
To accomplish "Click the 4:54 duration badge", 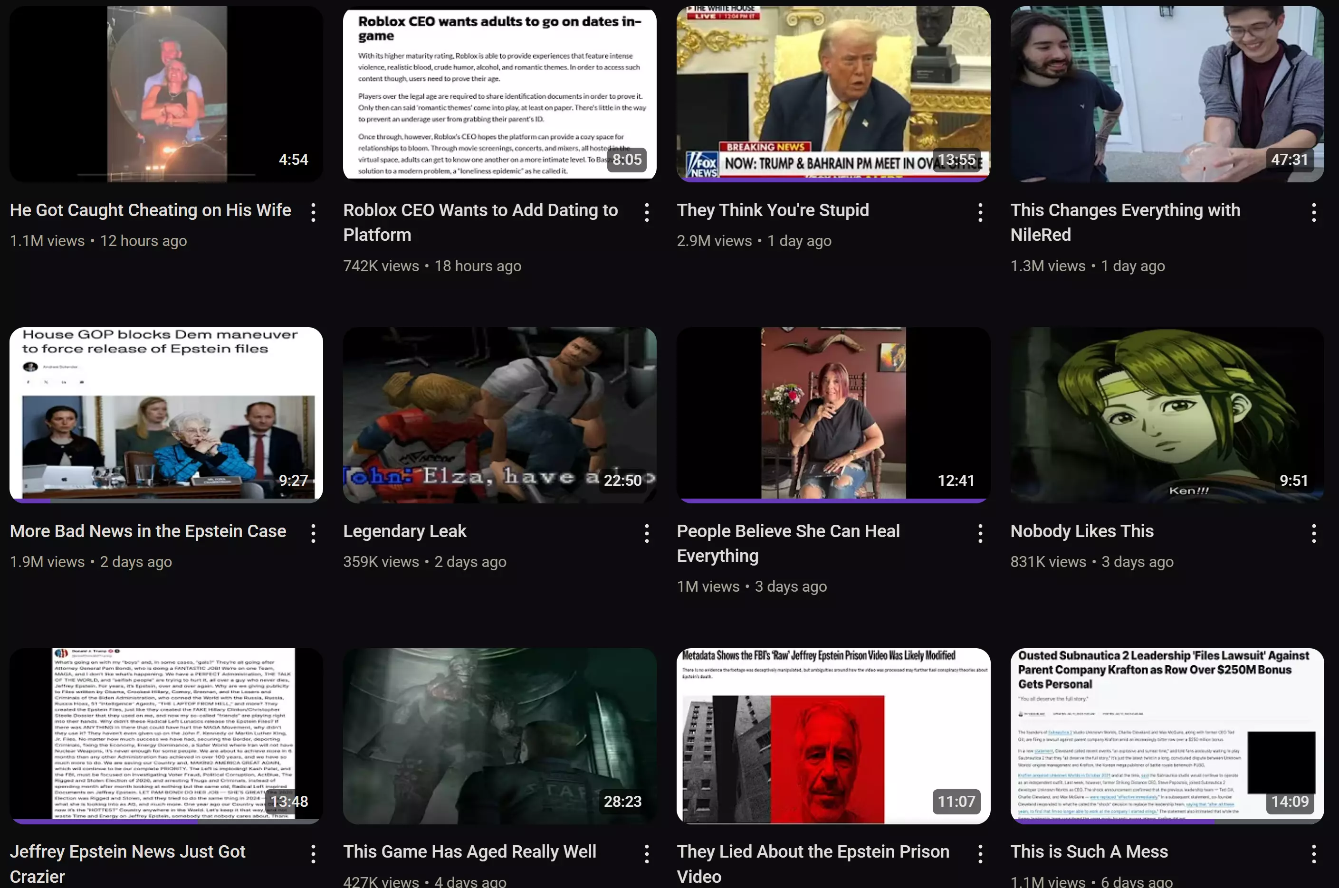I will tap(294, 160).
